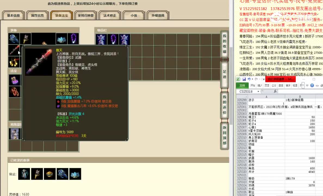
Task: Open the 外观道具 tab
Action: coord(158,15)
